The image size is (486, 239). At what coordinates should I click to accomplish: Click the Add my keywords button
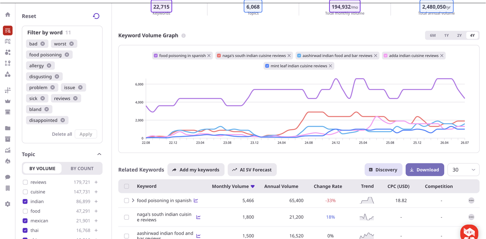pyautogui.click(x=196, y=170)
